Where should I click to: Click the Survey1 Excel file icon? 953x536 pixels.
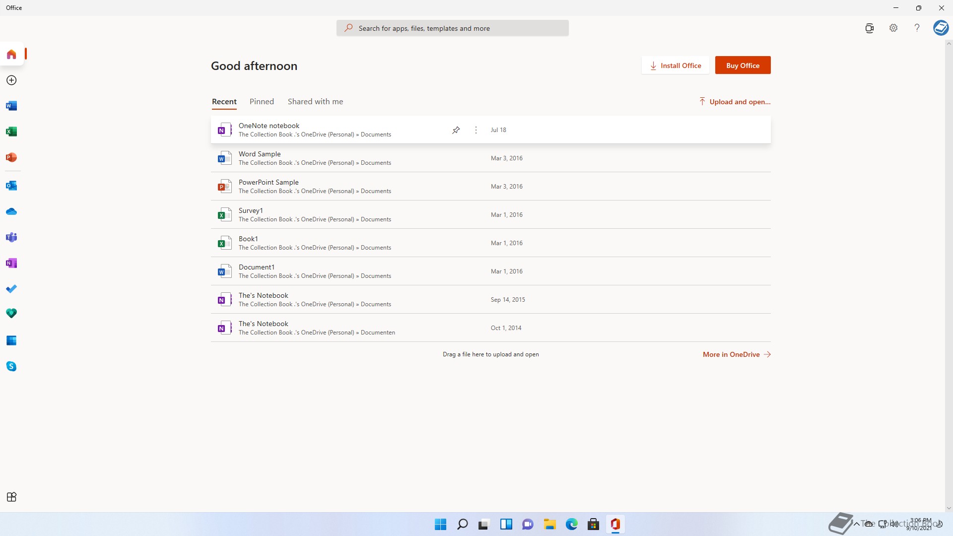pos(224,215)
